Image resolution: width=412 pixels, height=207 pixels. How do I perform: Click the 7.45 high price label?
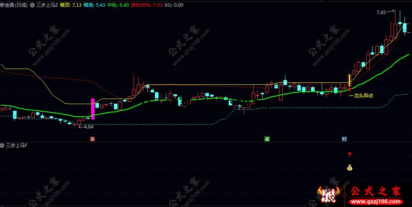381,12
